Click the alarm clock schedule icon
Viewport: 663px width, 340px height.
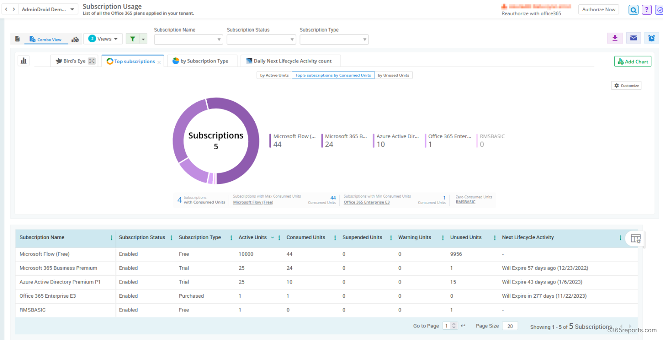coord(651,38)
